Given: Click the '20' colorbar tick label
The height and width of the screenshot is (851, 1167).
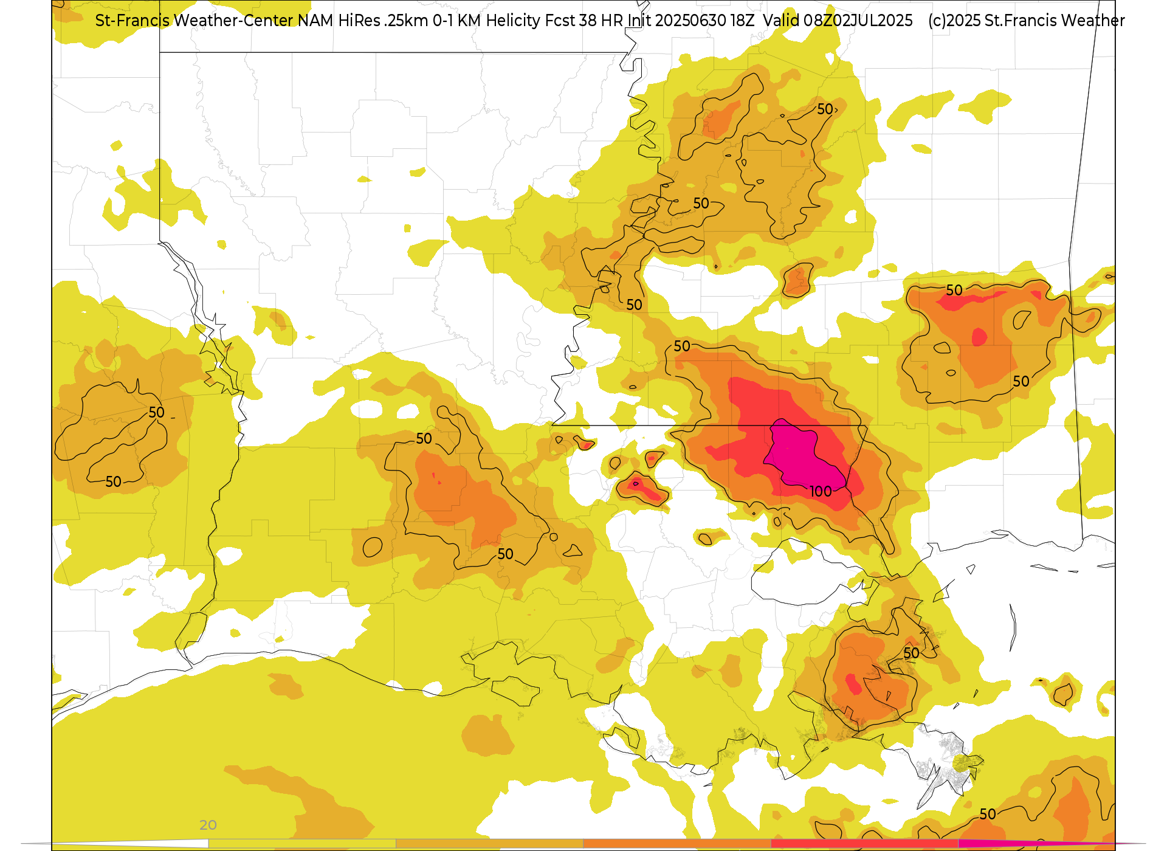Looking at the screenshot, I should (208, 825).
